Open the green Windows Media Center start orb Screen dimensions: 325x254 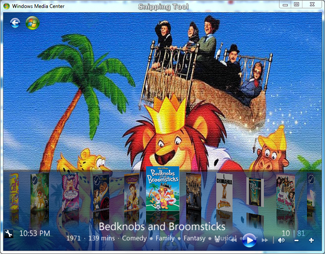pyautogui.click(x=32, y=23)
